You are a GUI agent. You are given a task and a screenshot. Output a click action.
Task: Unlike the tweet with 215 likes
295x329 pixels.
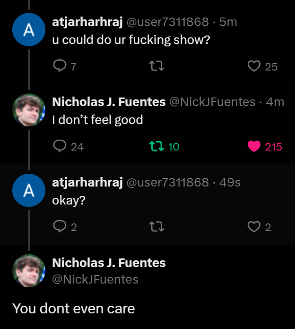pyautogui.click(x=254, y=147)
